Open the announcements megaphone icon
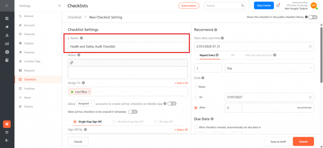The height and width of the screenshot is (148, 323). coord(278,6)
